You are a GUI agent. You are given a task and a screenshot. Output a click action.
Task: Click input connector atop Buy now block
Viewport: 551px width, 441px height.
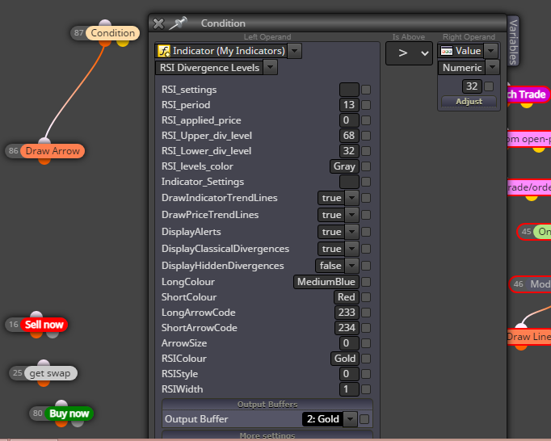61,403
